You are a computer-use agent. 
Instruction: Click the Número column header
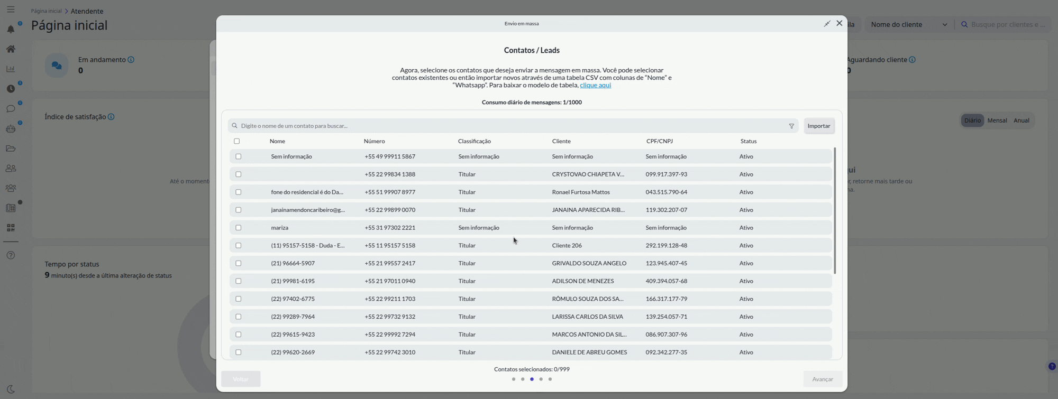[374, 141]
